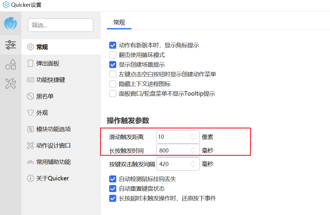This screenshot has width=330, height=215.
Task: Click the block icon beside 黑名单
Action: pos(30,96)
